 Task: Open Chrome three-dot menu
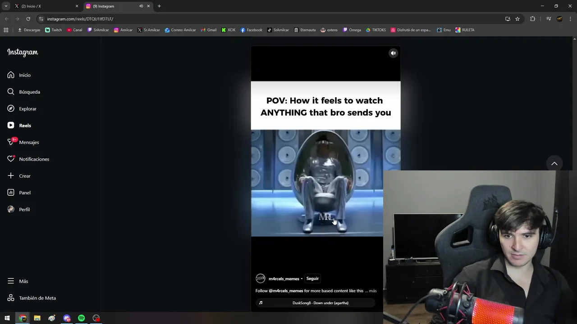click(571, 19)
